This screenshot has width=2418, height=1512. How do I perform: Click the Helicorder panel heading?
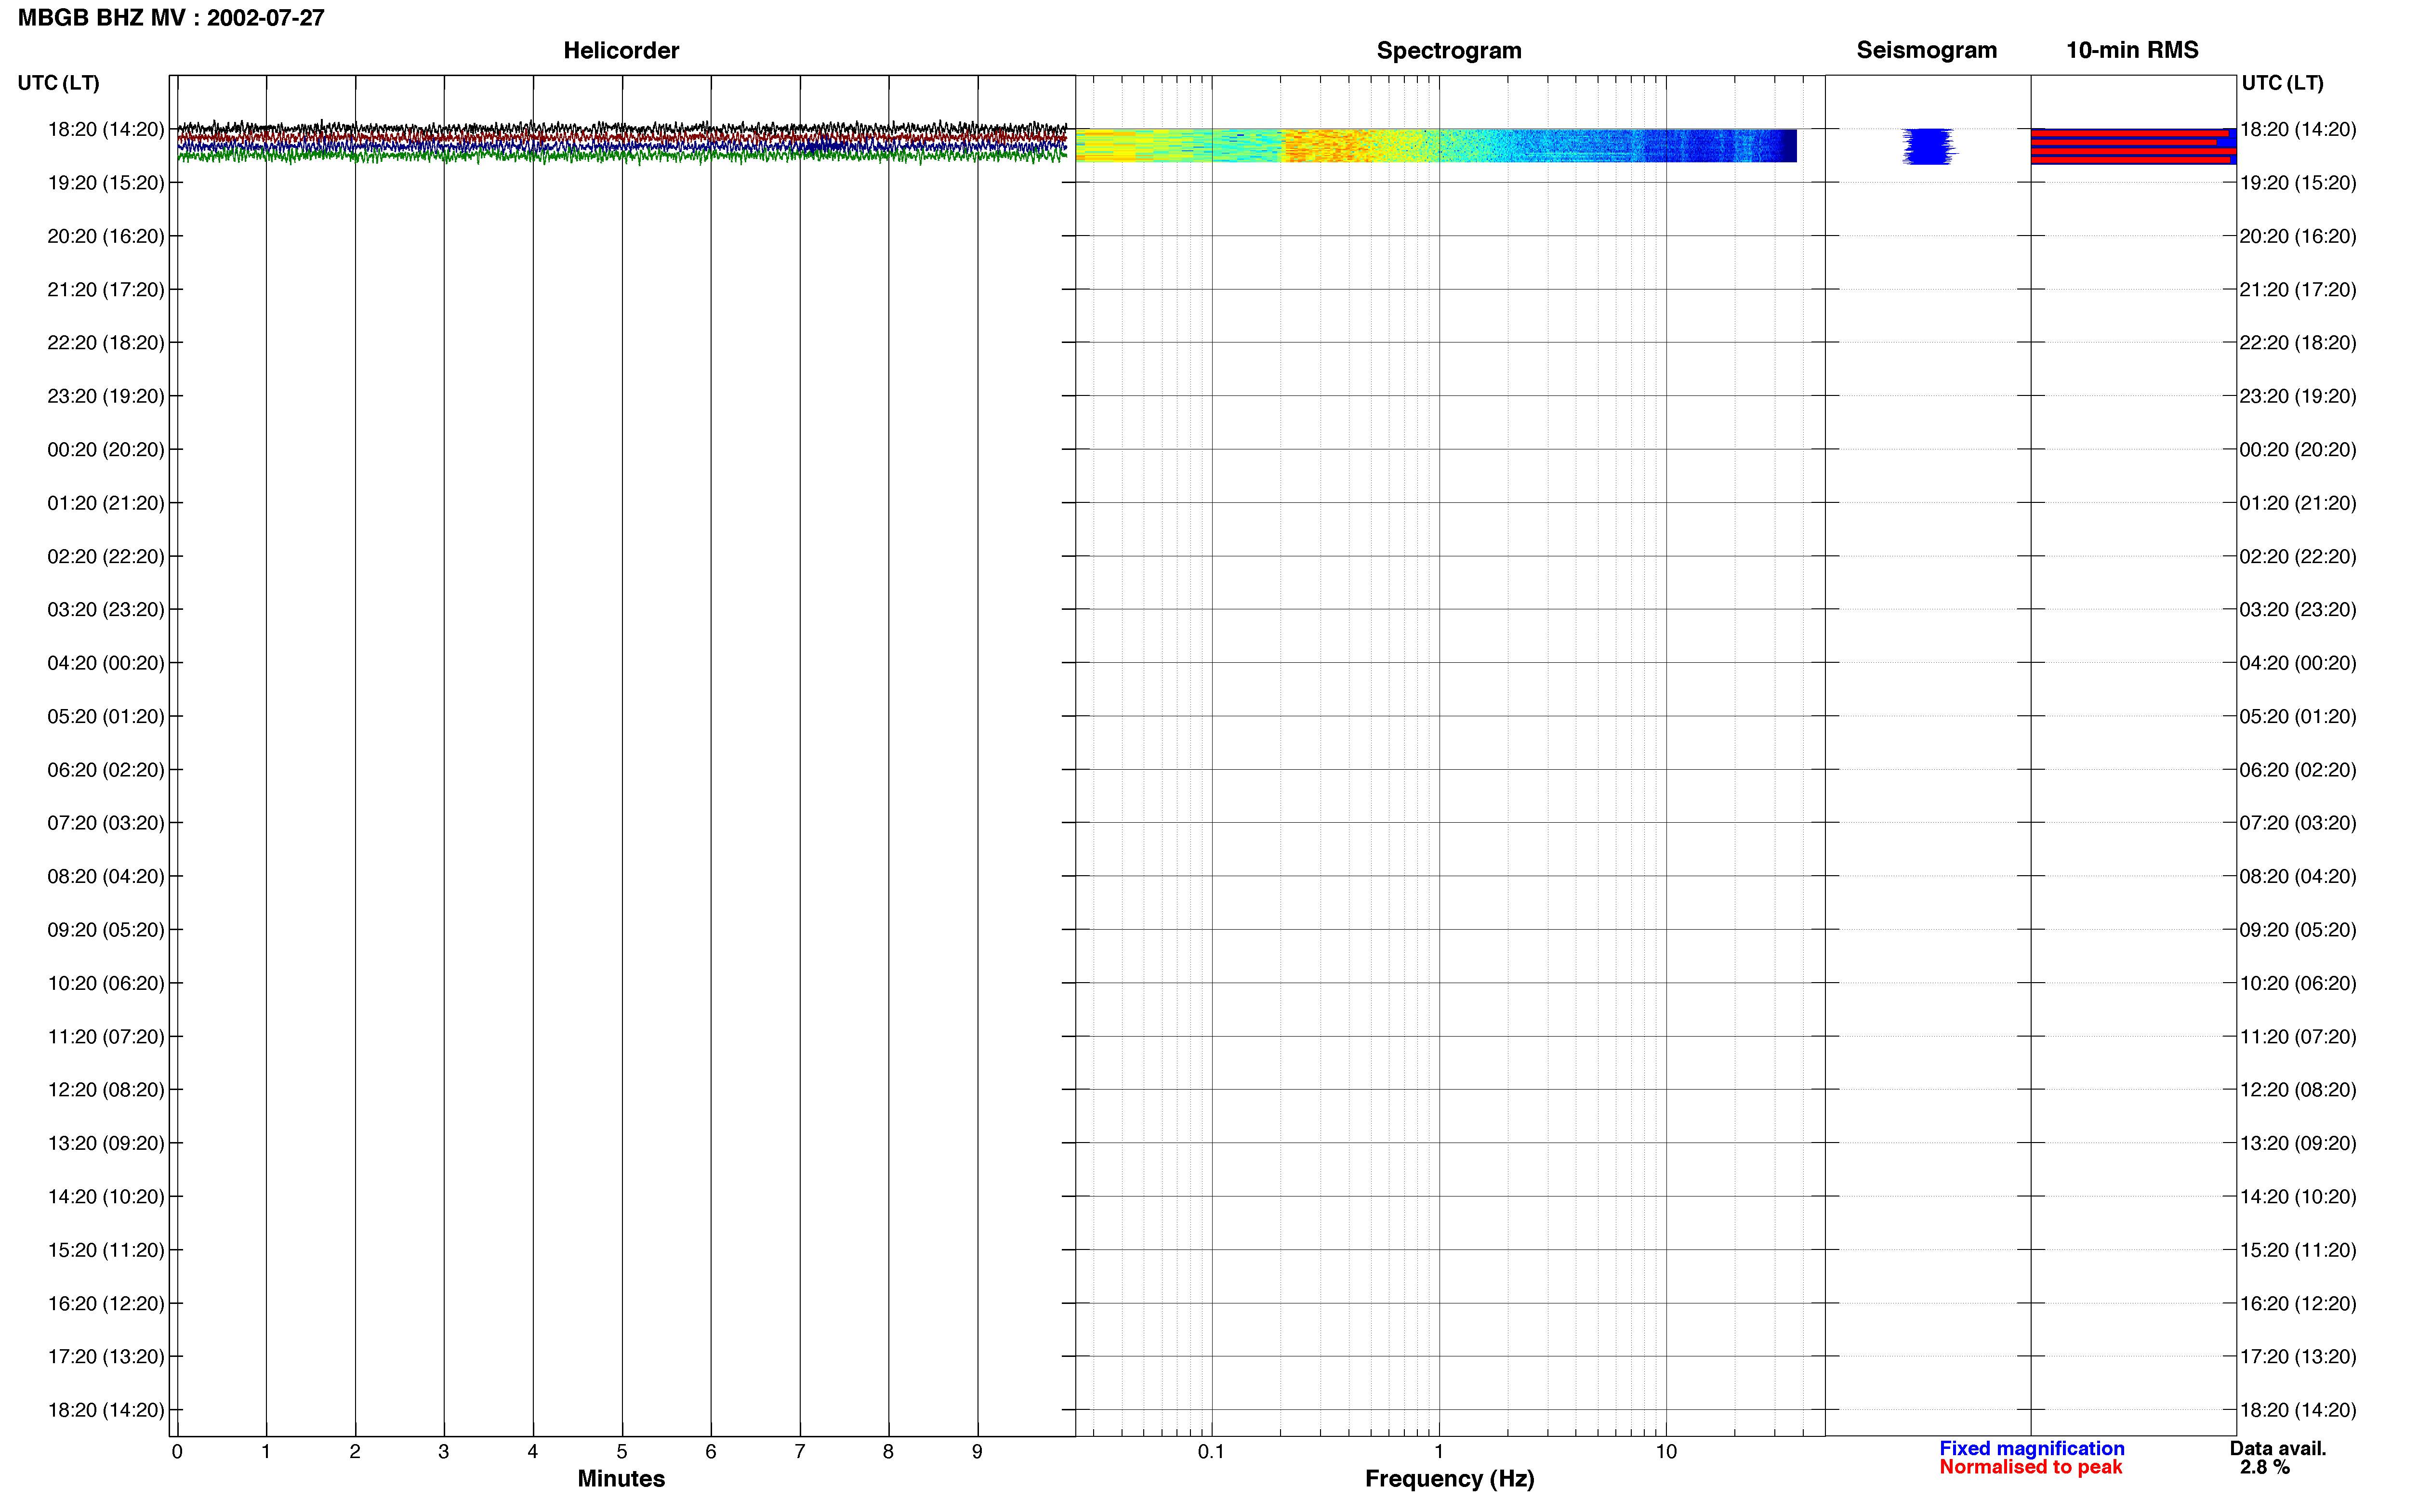(621, 50)
